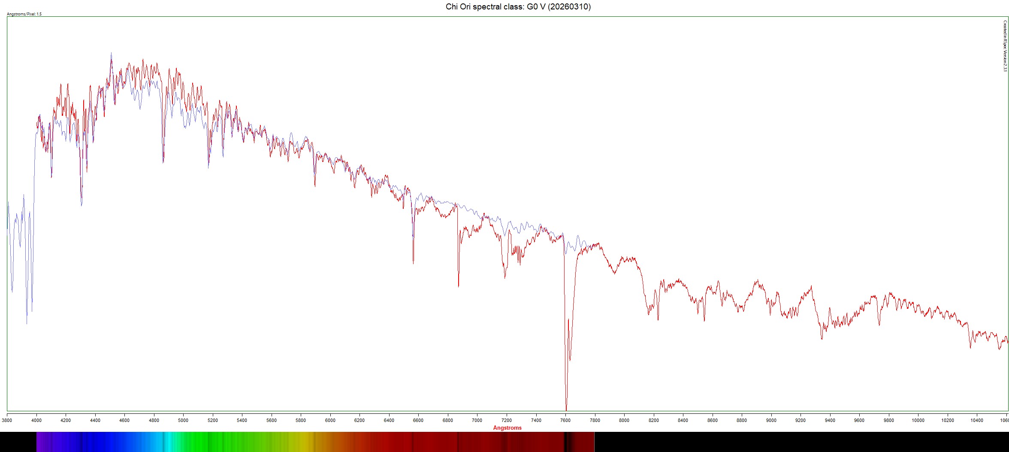1009x452 pixels.
Task: Click the red 'Angstroms' x-axis label
Action: 507,428
